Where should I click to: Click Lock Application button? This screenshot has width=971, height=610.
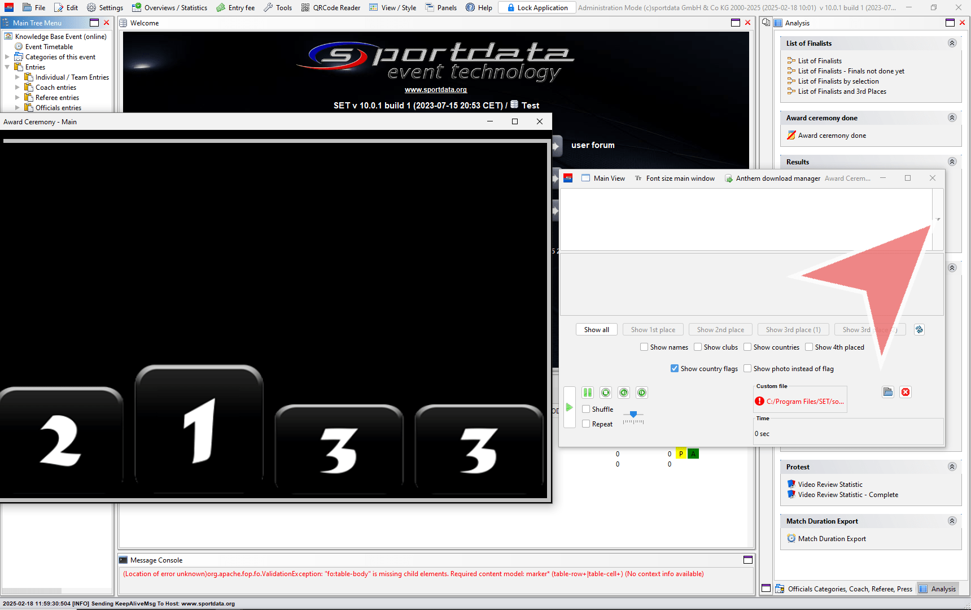tap(537, 8)
